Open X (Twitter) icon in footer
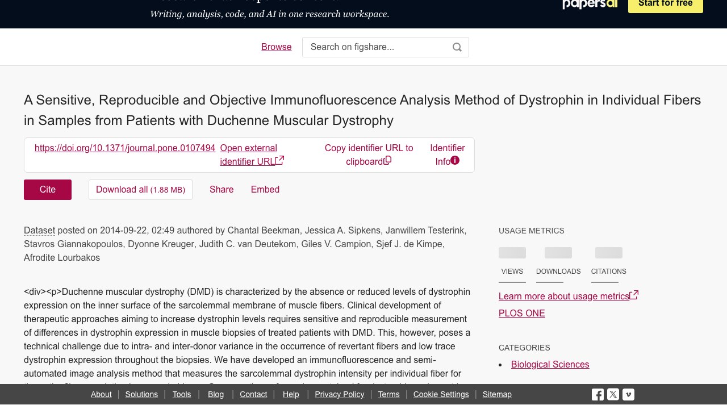The image size is (727, 409). pos(613,394)
